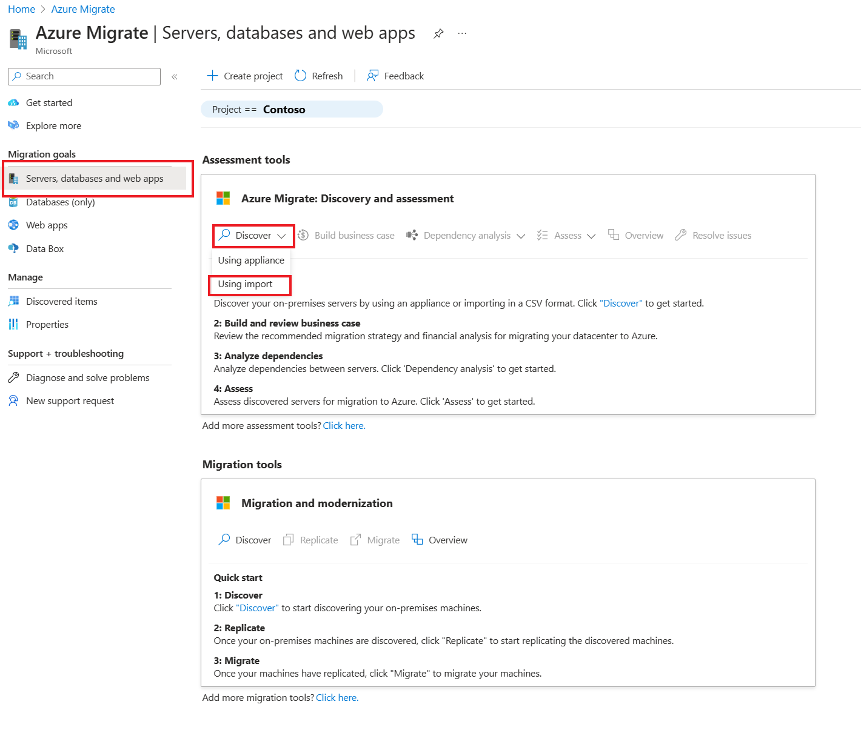
Task: Click the circular Refresh icon
Action: (300, 76)
